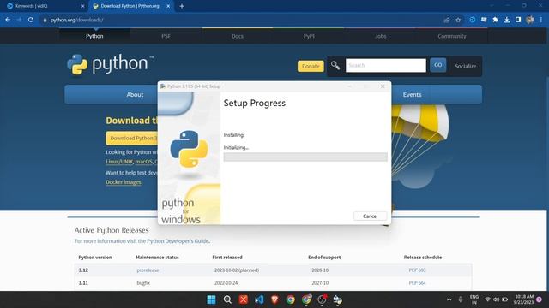Open Windows taskbar Search
The image size is (549, 308).
coord(227,299)
